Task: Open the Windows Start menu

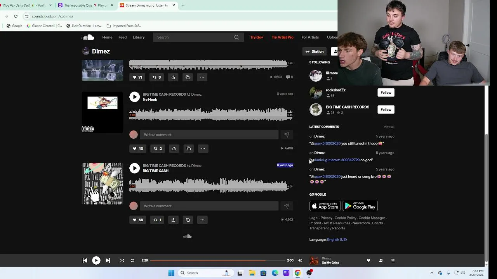Action: point(171,273)
